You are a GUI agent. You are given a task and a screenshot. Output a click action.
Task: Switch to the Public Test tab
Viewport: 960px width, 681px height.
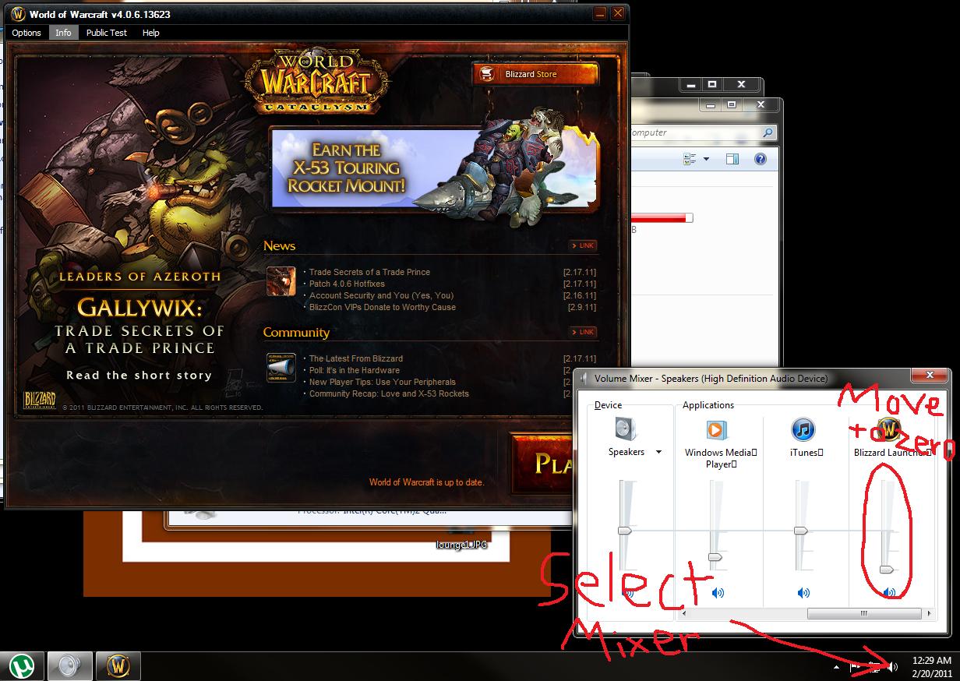coord(106,33)
